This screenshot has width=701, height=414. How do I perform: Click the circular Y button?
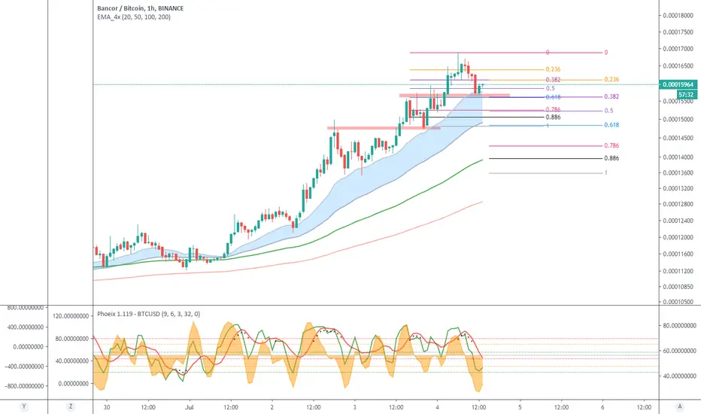tap(24, 406)
